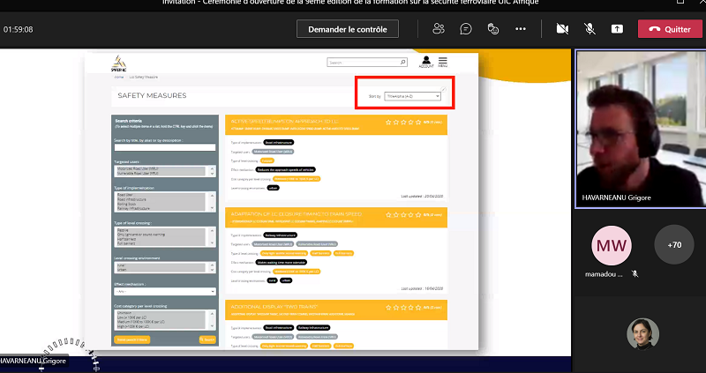Toggle the camera on or off
706x373 pixels.
point(562,29)
